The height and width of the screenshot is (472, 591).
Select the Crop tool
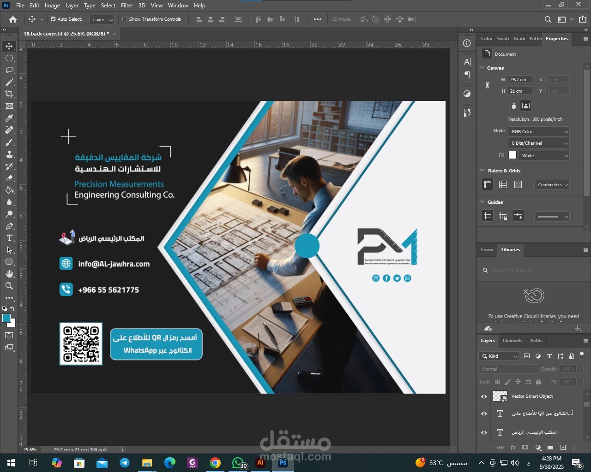pyautogui.click(x=9, y=94)
